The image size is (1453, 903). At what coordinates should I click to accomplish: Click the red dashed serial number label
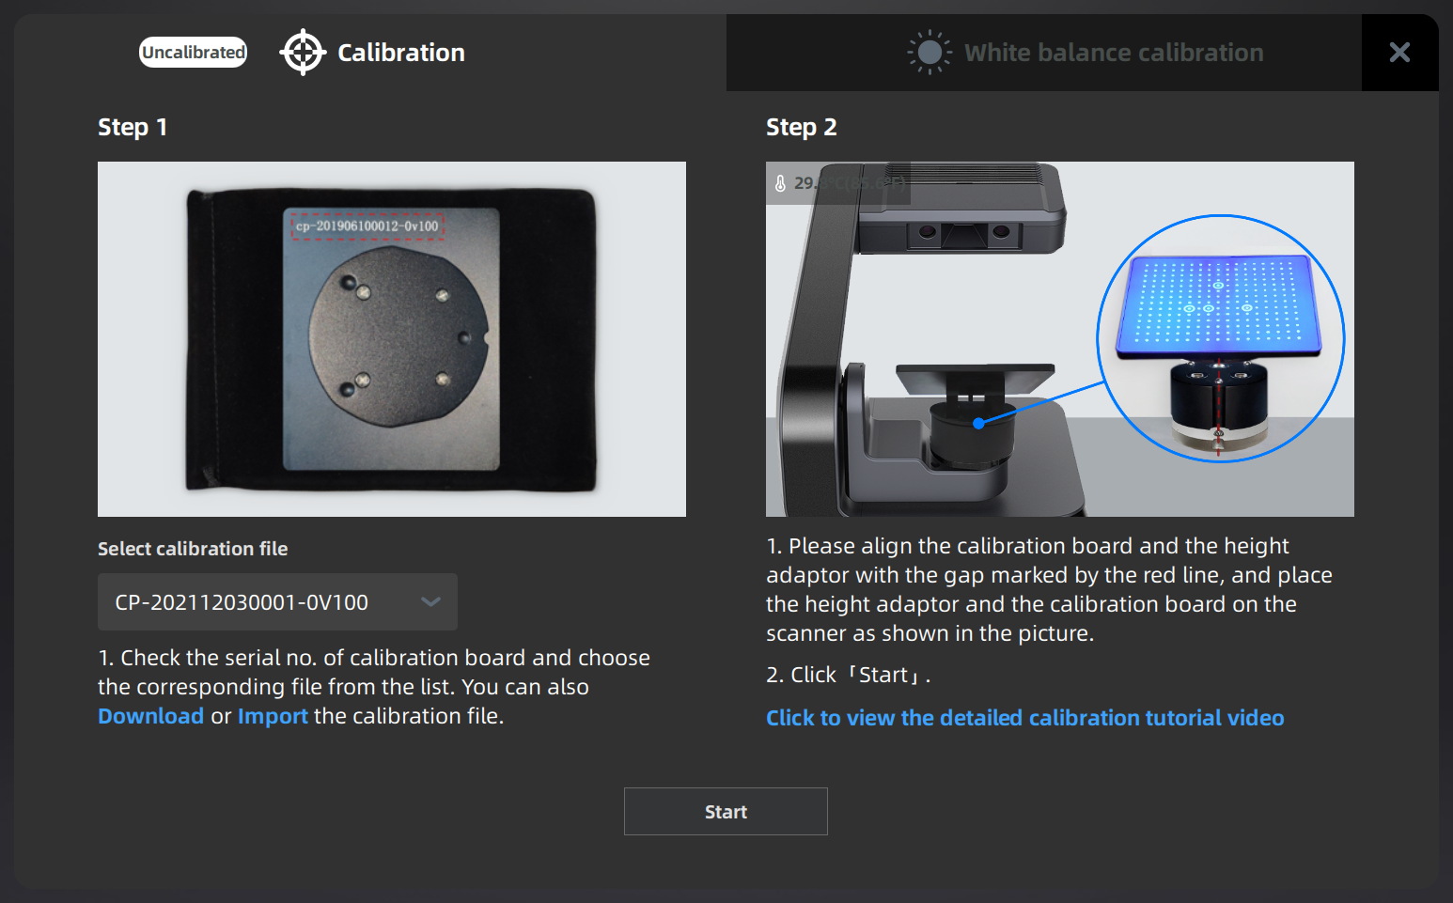(x=367, y=226)
